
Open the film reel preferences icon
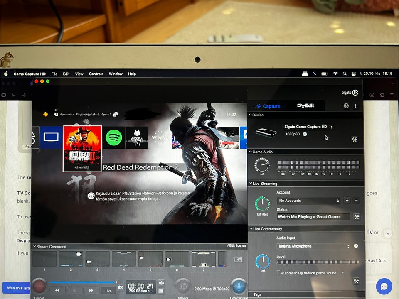click(x=346, y=106)
